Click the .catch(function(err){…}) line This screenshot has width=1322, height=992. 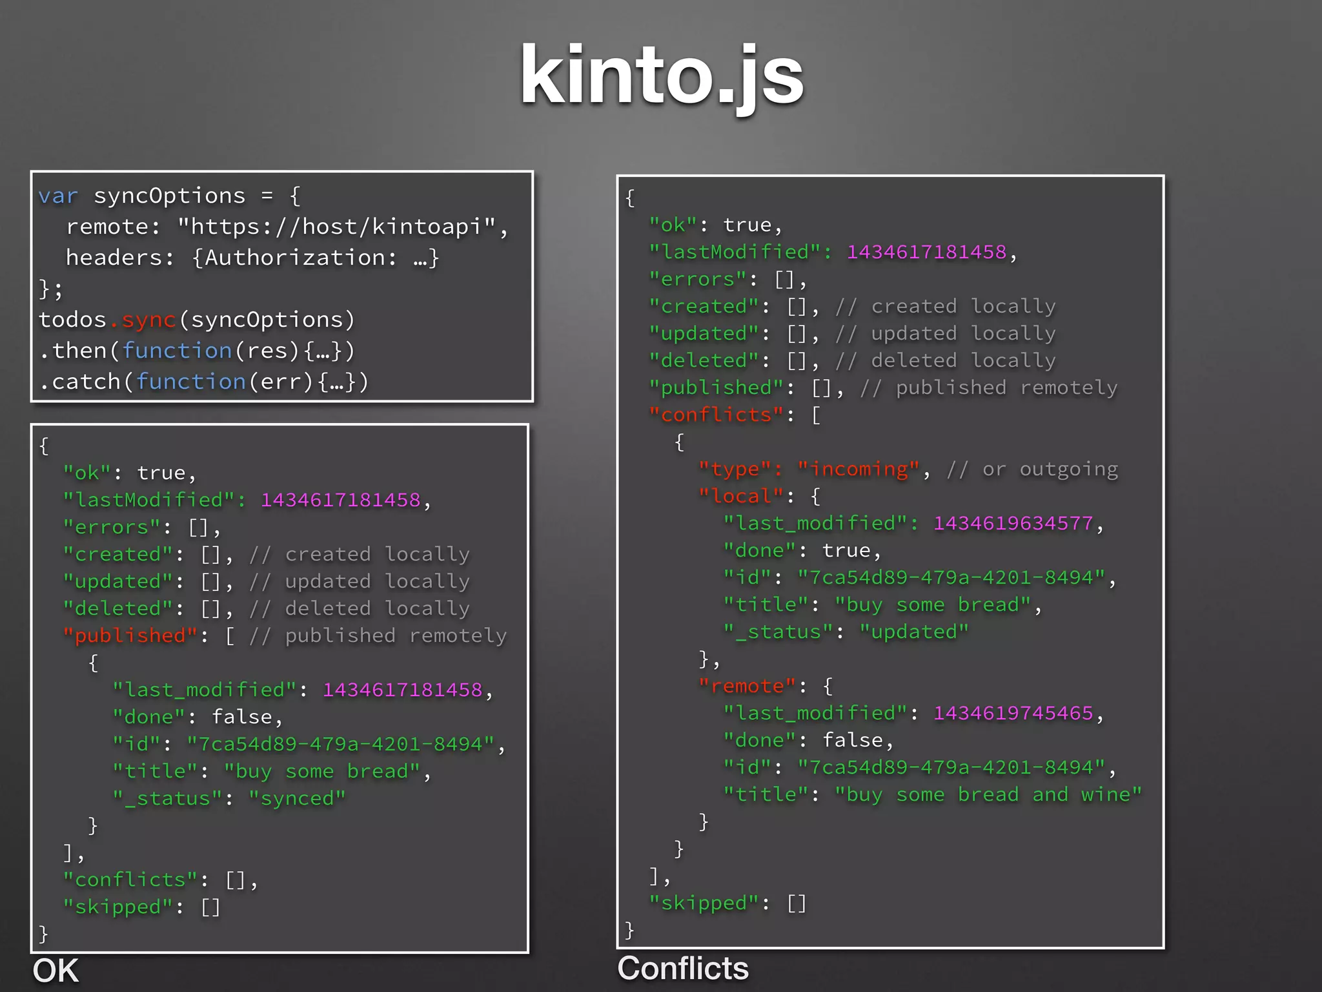click(x=204, y=382)
